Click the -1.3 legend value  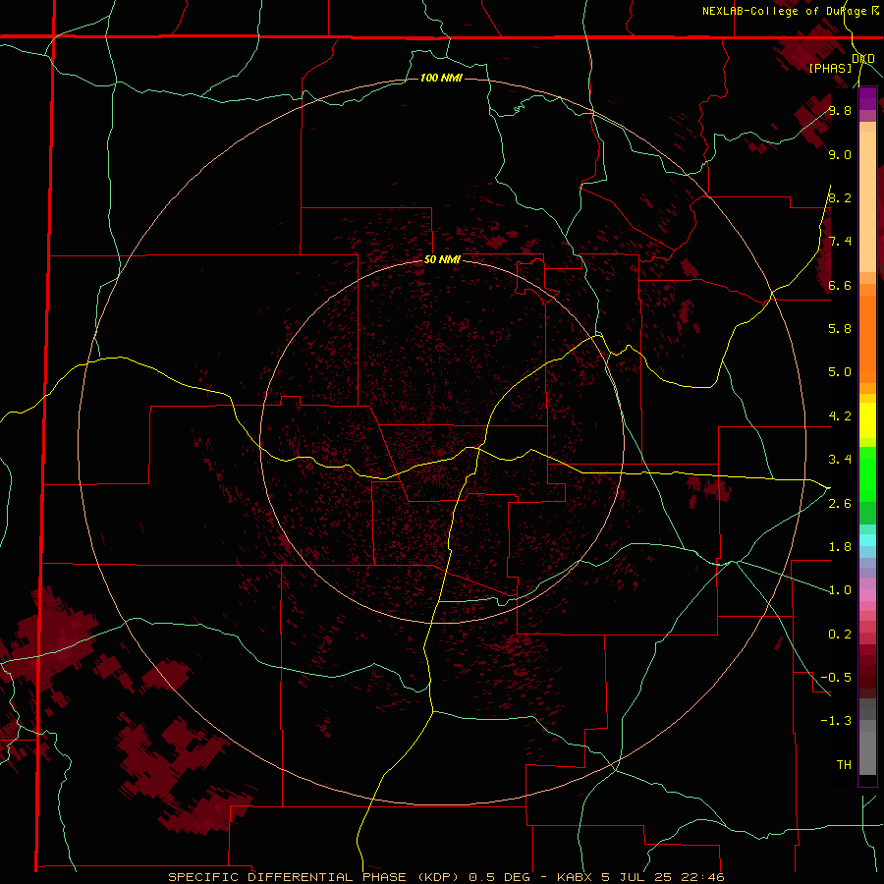(x=836, y=721)
